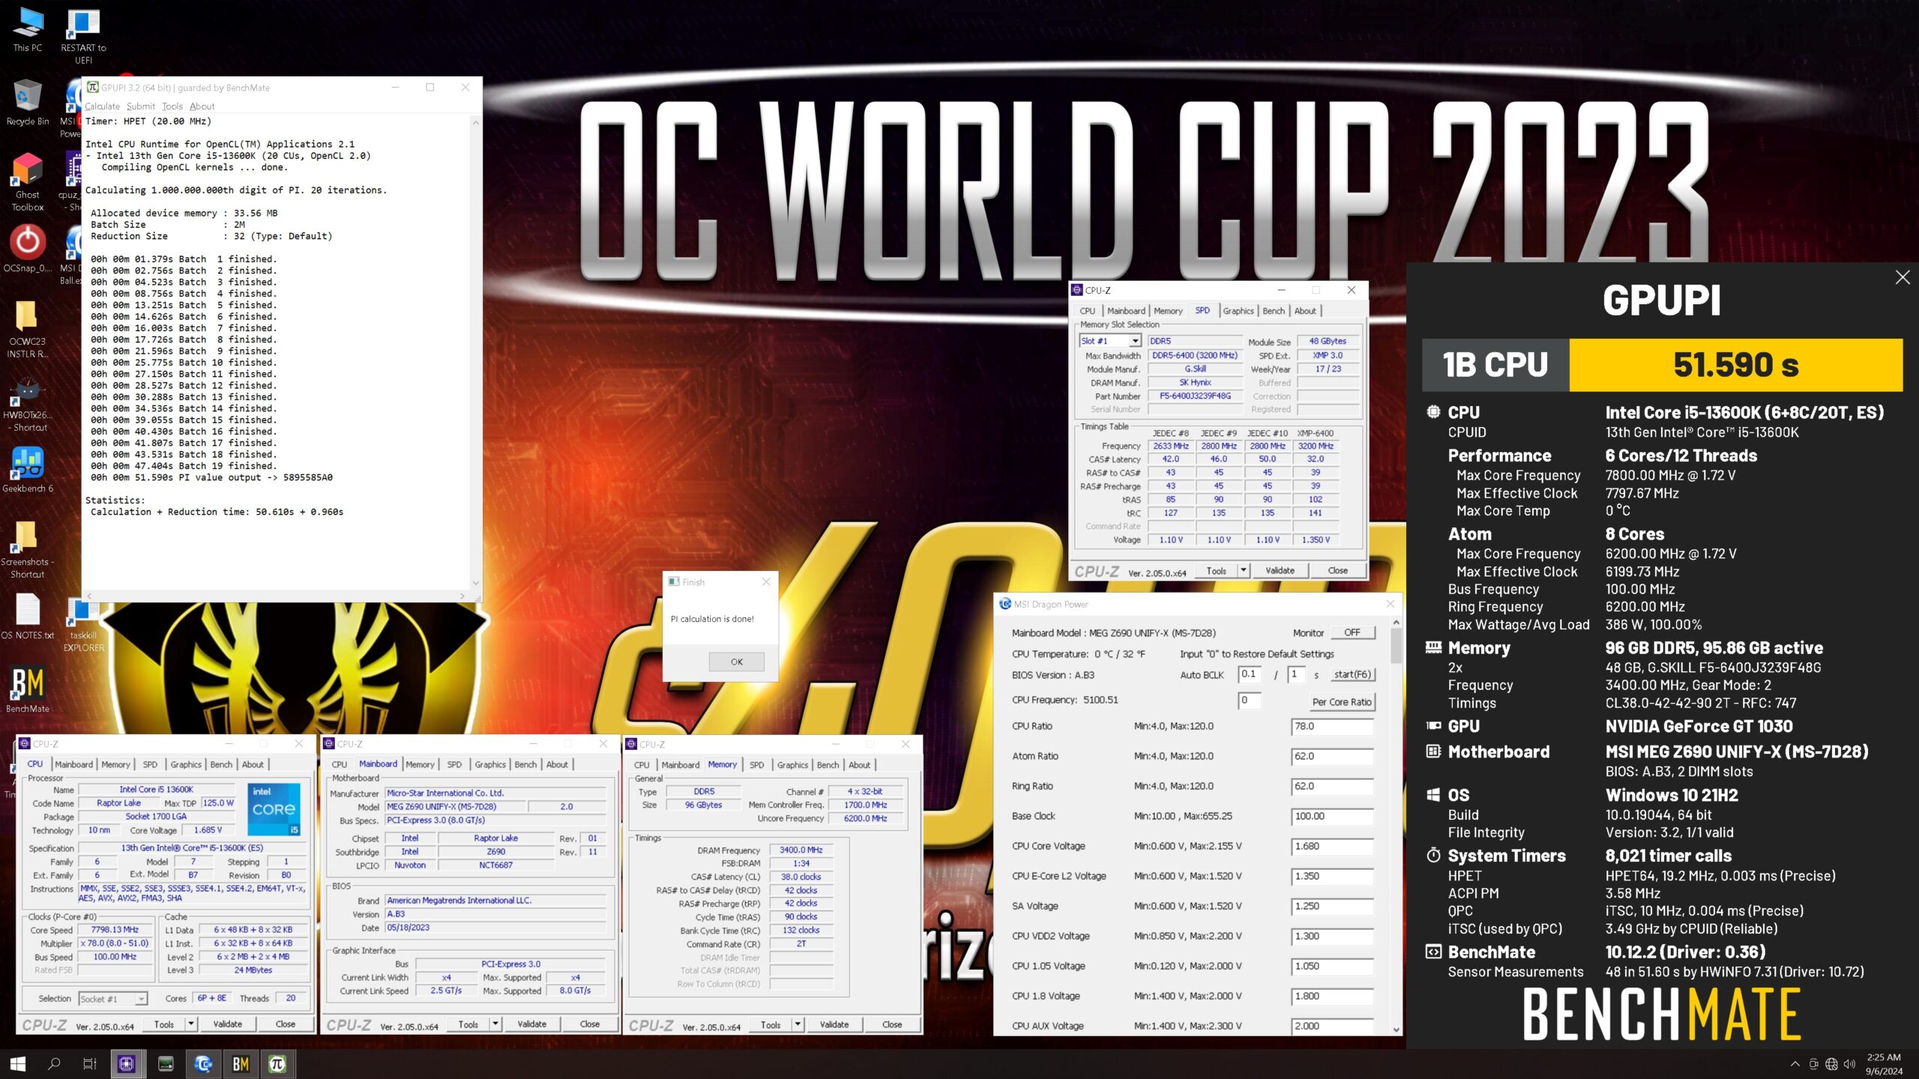Open the Submit menu in GPUPI
The image size is (1919, 1079).
point(141,106)
